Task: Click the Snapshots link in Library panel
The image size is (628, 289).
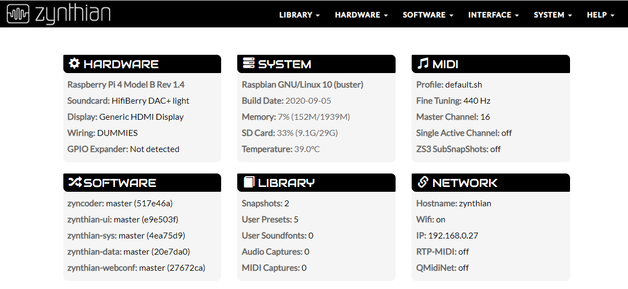Action: pos(261,203)
